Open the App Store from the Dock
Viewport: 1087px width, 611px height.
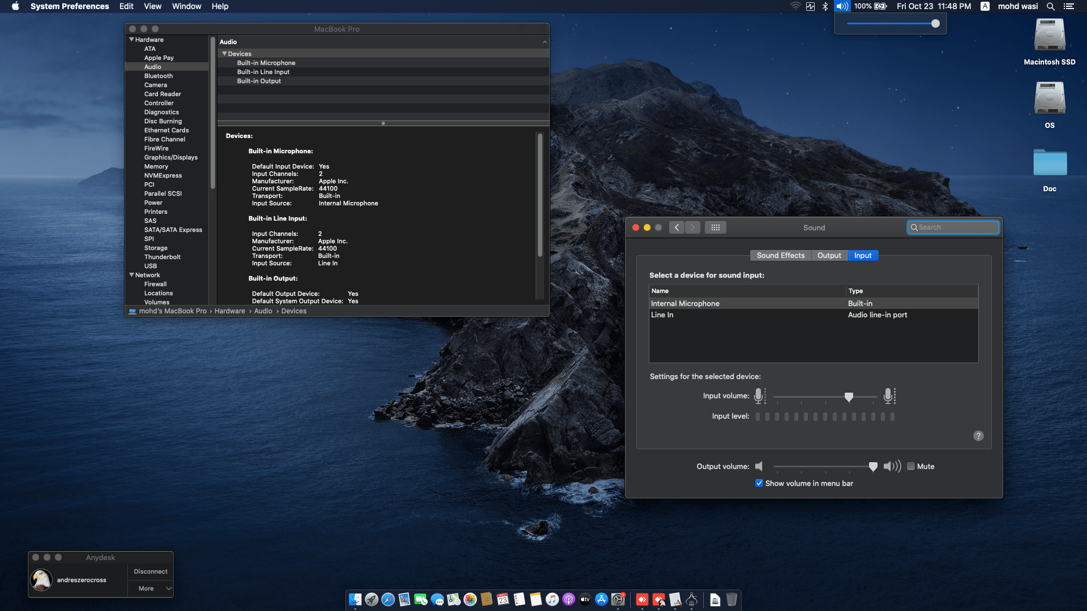pos(602,600)
